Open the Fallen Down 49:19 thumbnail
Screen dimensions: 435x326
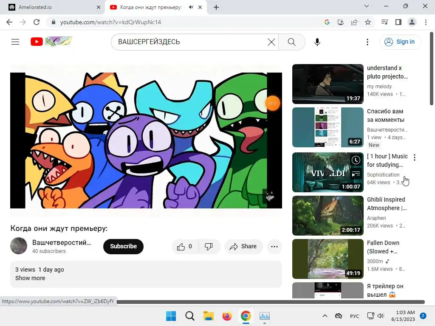point(328,259)
